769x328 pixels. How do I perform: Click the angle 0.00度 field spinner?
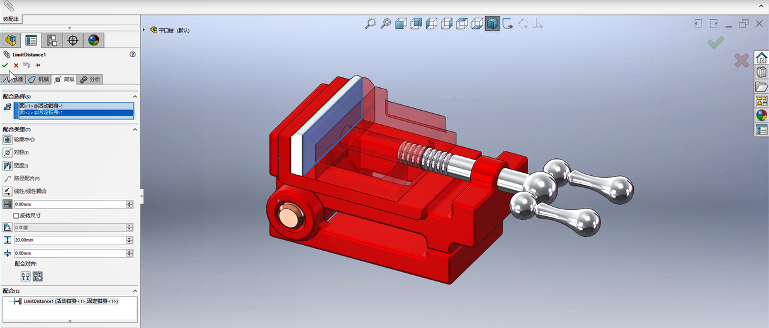(130, 227)
